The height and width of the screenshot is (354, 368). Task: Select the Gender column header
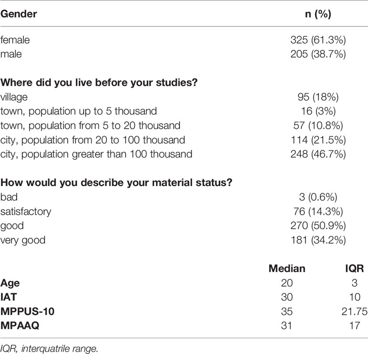point(19,14)
